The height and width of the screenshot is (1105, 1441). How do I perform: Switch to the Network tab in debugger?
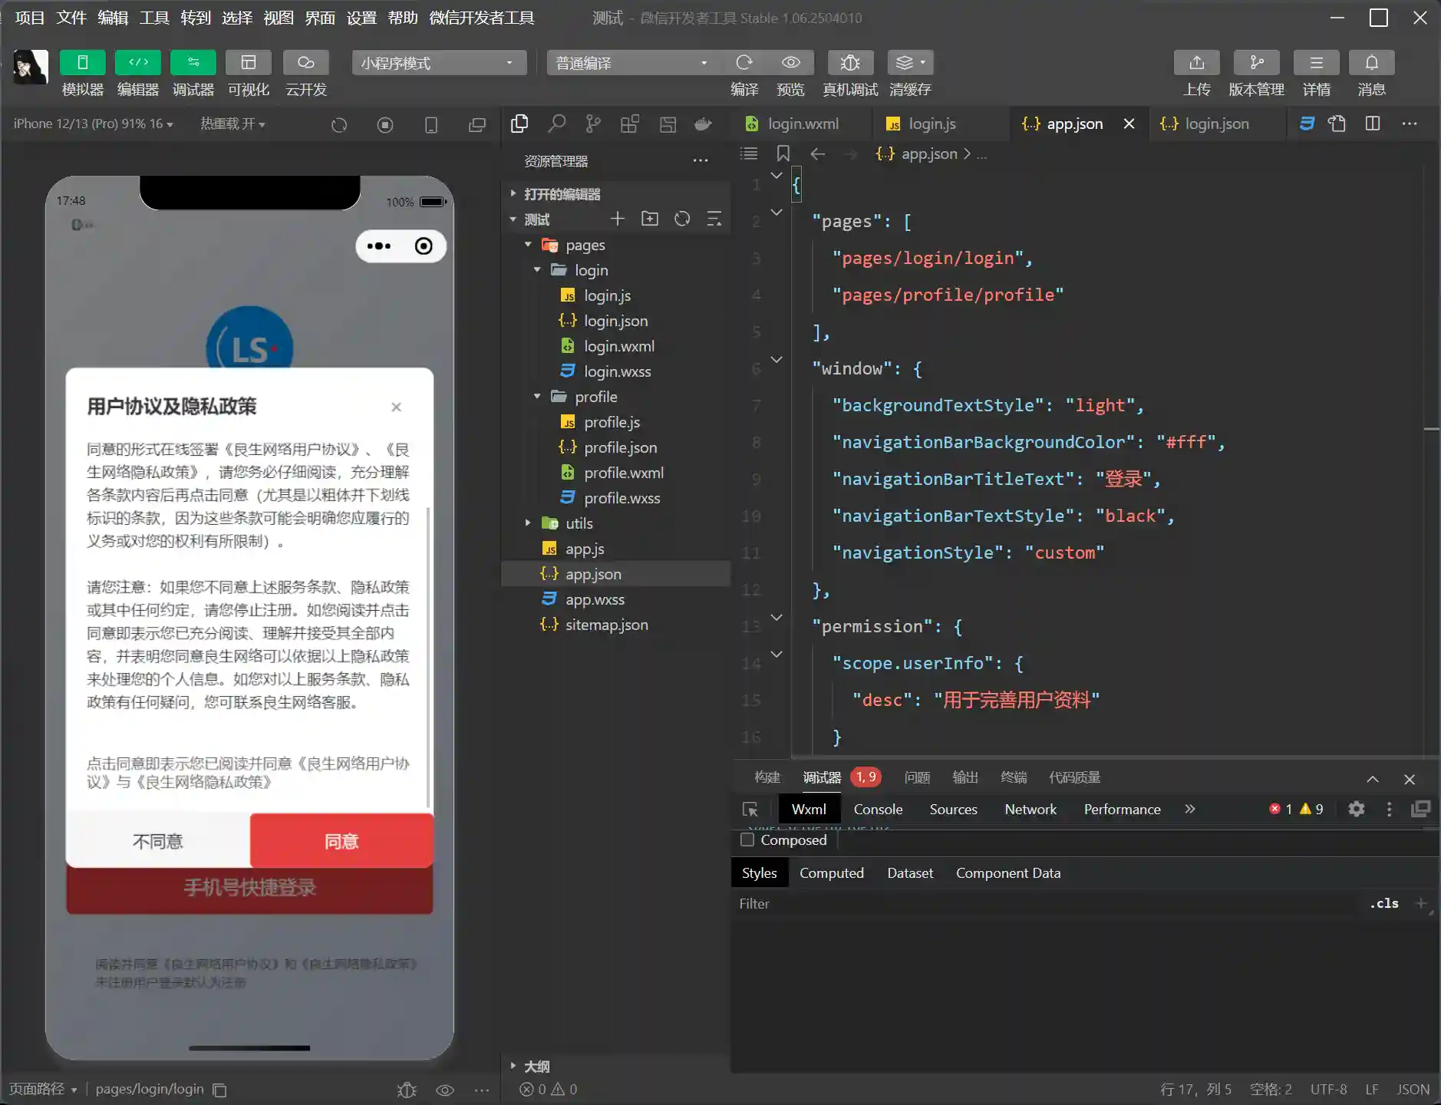pyautogui.click(x=1030, y=809)
